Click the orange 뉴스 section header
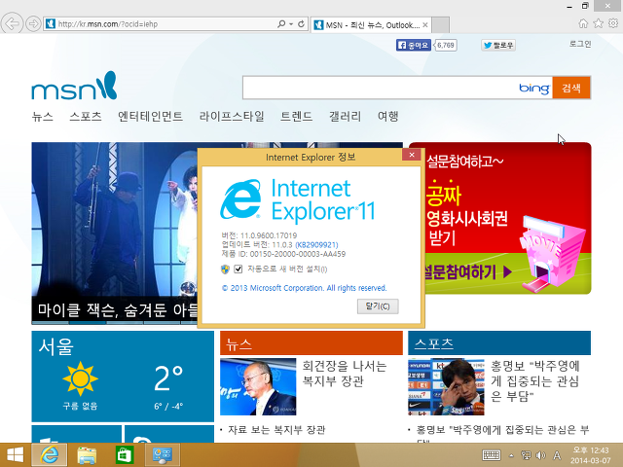This screenshot has width=623, height=467. (x=311, y=343)
